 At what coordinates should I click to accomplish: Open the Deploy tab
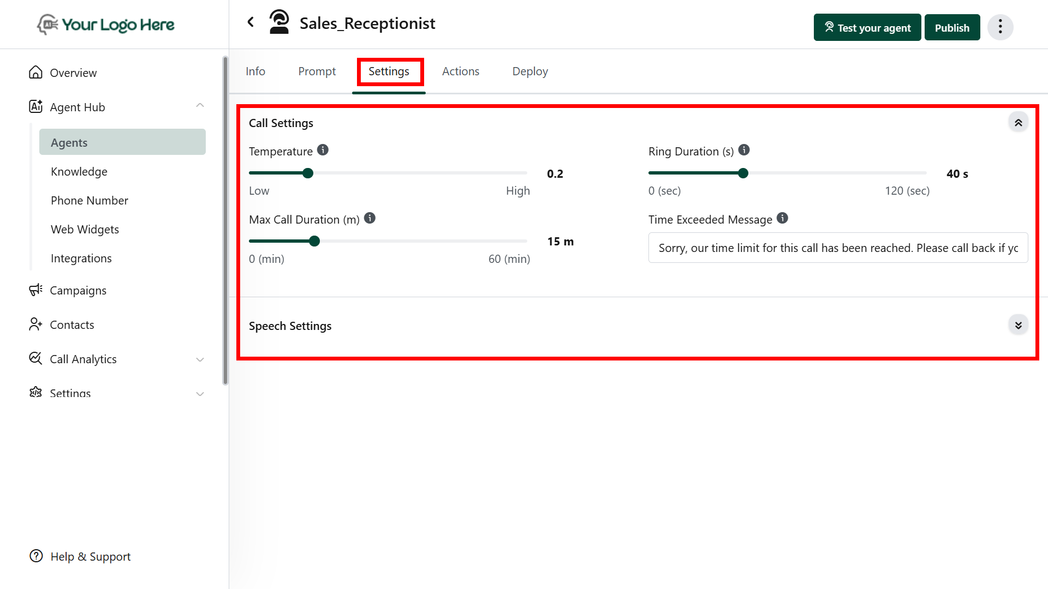(529, 71)
